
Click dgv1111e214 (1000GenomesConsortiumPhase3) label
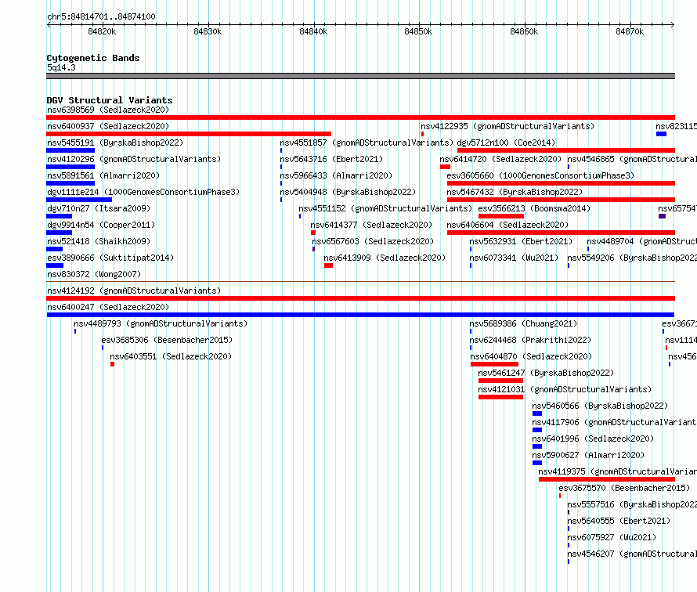tap(143, 192)
